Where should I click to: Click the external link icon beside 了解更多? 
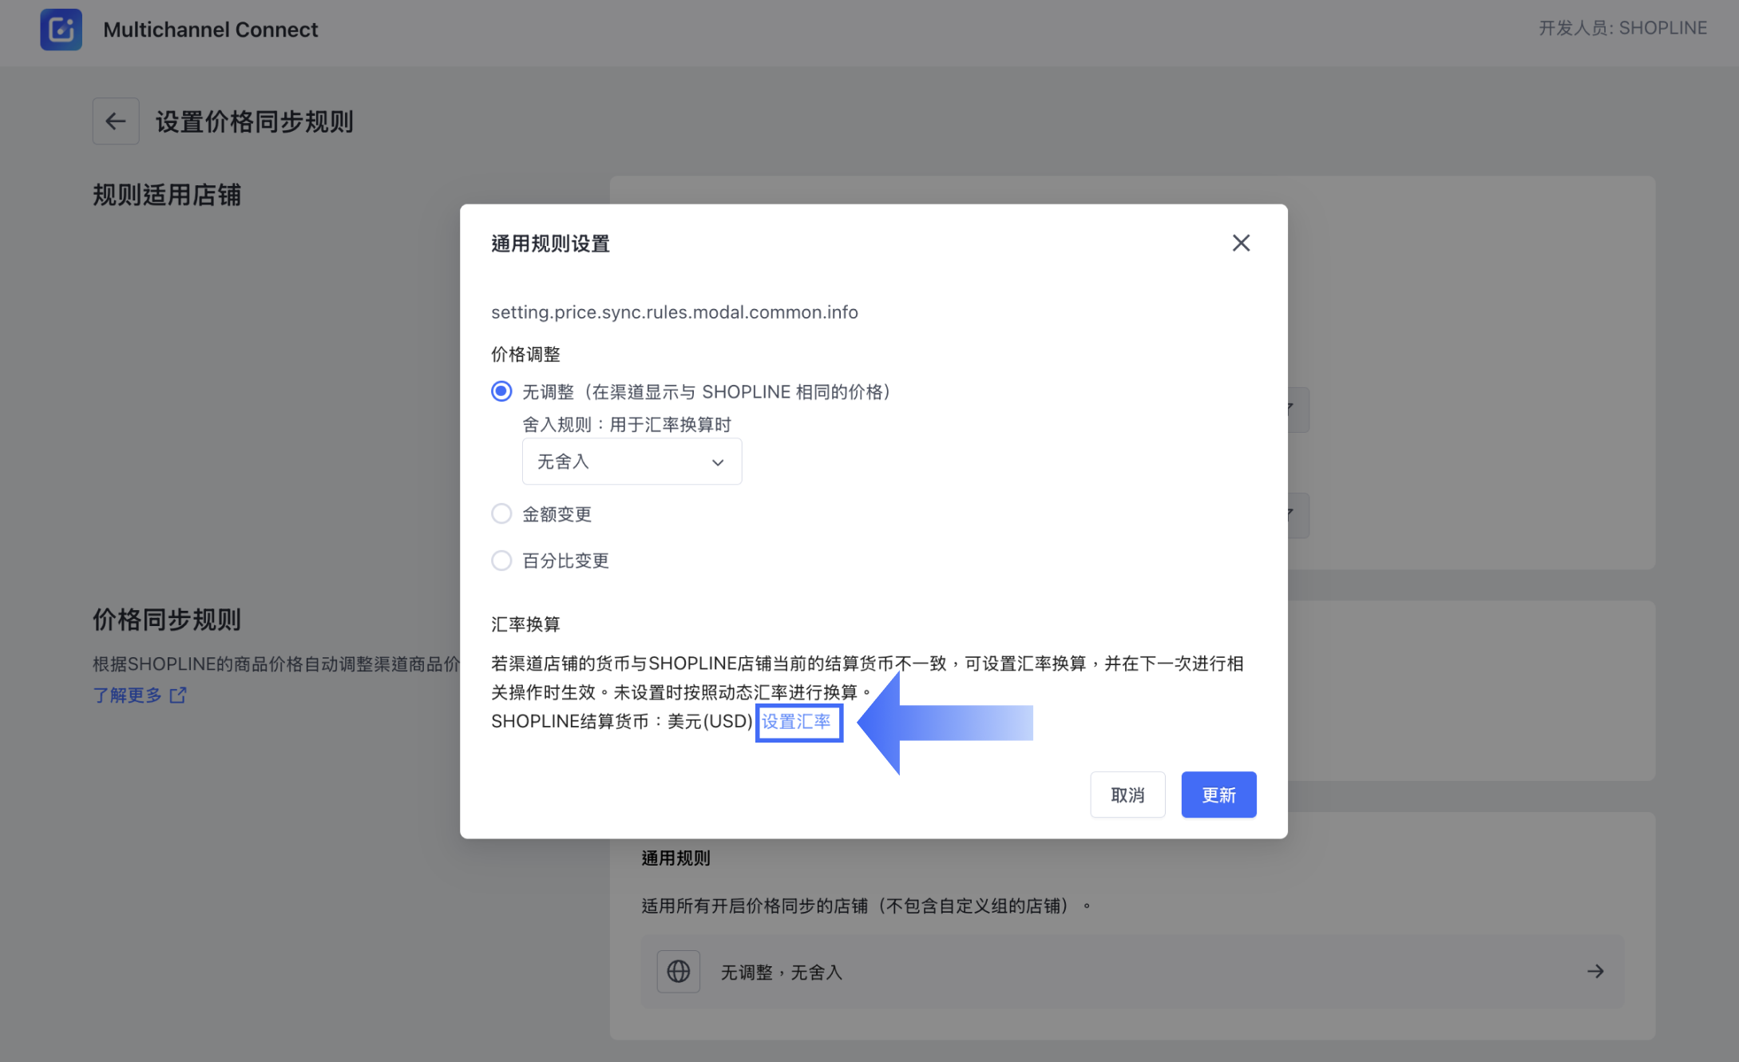click(178, 695)
